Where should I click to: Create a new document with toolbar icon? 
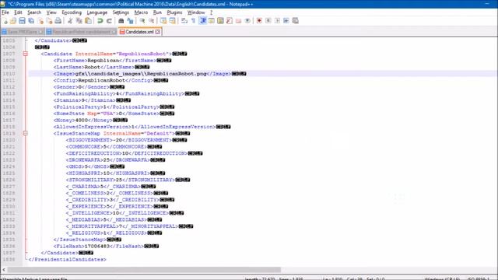[5, 21]
